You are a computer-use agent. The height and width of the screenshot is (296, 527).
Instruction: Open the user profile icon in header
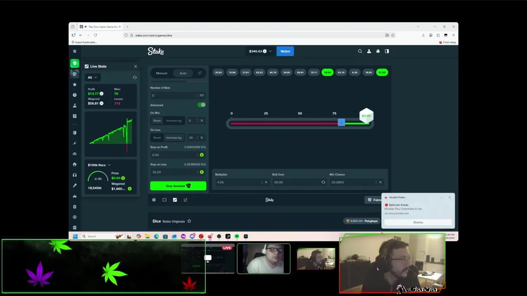[x=369, y=51]
